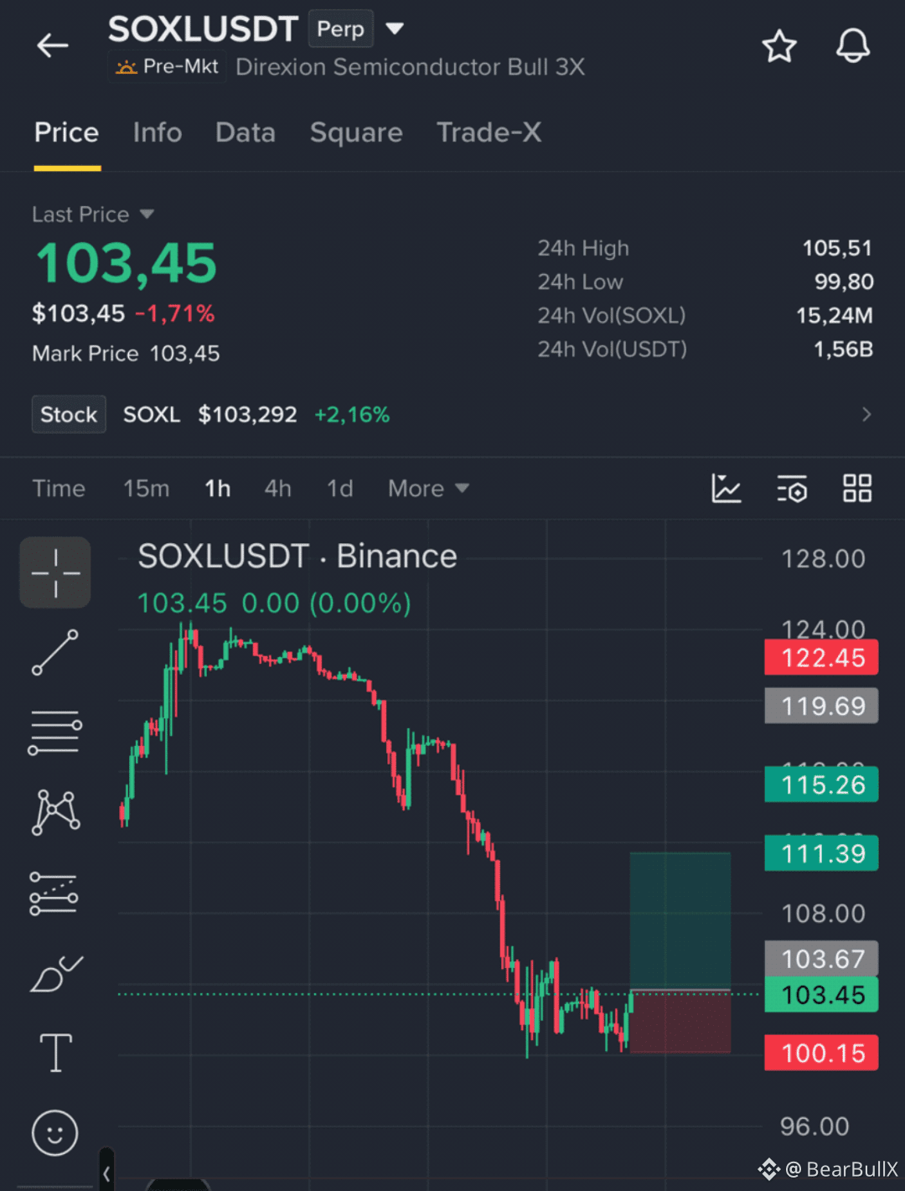Open SOXL stock details row arrow
The width and height of the screenshot is (905, 1191).
(x=866, y=415)
